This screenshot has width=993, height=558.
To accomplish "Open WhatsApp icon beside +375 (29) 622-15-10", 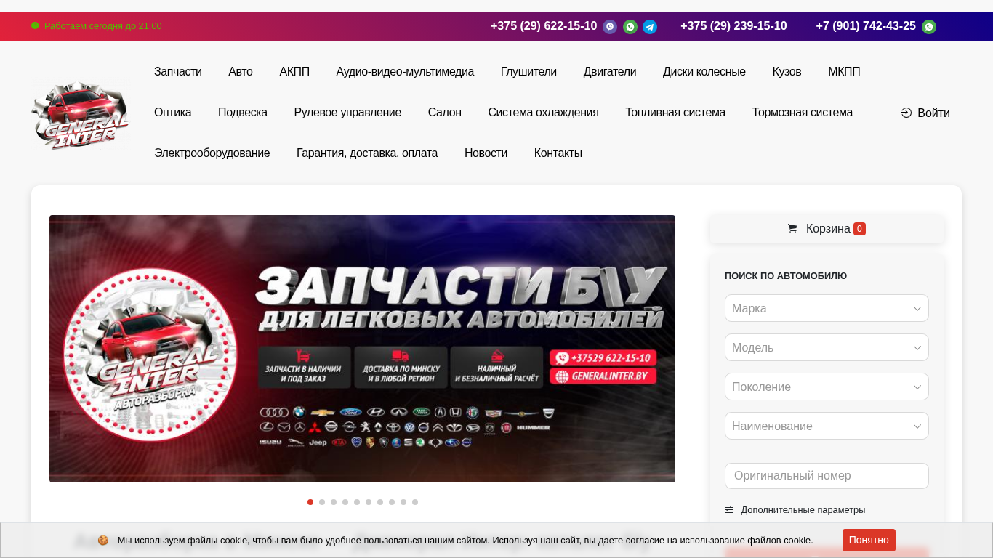I will tap(630, 27).
